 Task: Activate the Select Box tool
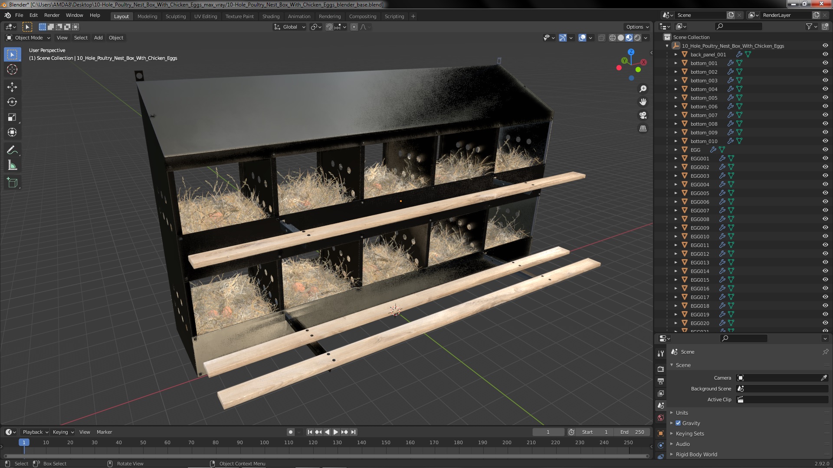tap(12, 55)
